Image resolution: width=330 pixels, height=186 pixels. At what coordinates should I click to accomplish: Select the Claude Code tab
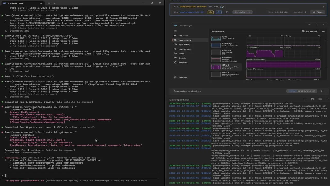22,3
